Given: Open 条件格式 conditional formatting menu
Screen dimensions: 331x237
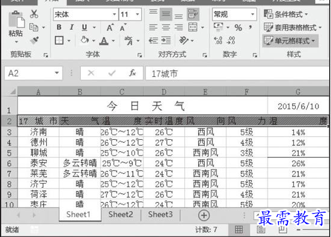Looking at the screenshot, I should pos(286,14).
